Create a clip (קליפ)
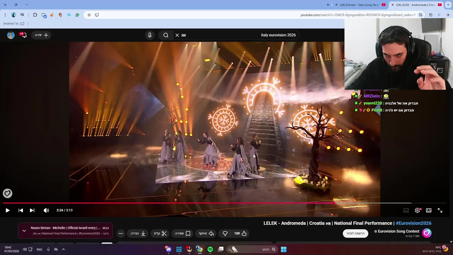 160,233
